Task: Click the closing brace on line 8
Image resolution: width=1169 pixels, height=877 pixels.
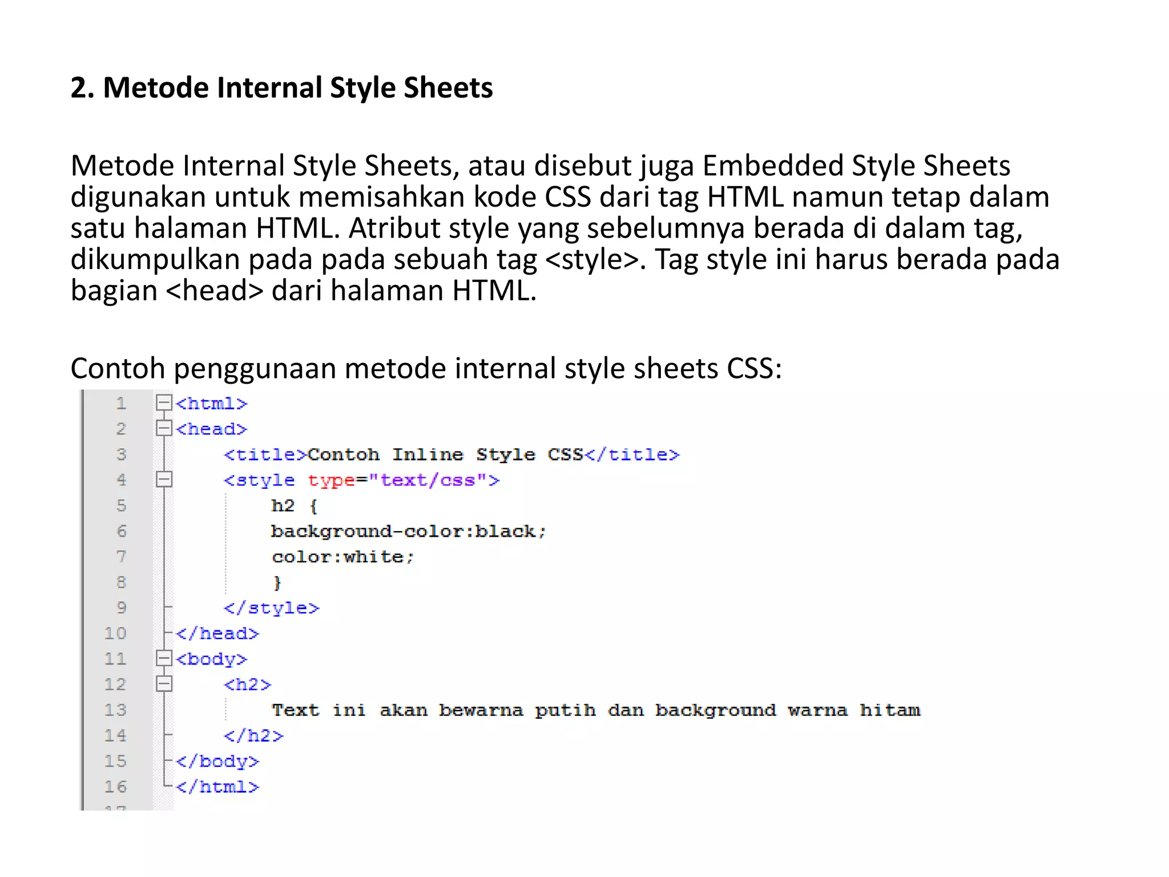Action: pos(277,582)
